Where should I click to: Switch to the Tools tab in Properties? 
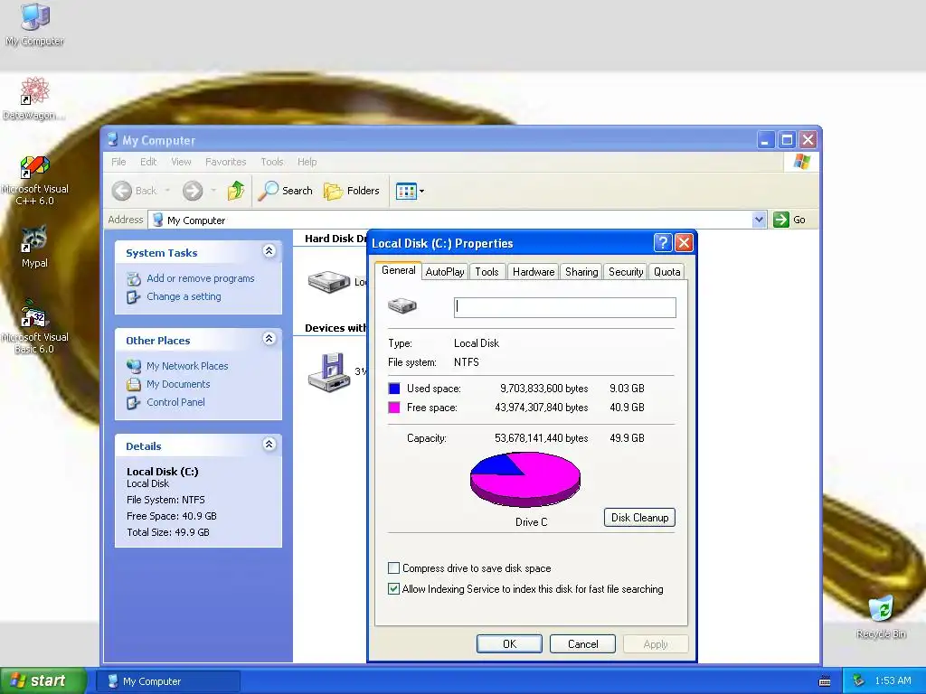click(487, 272)
